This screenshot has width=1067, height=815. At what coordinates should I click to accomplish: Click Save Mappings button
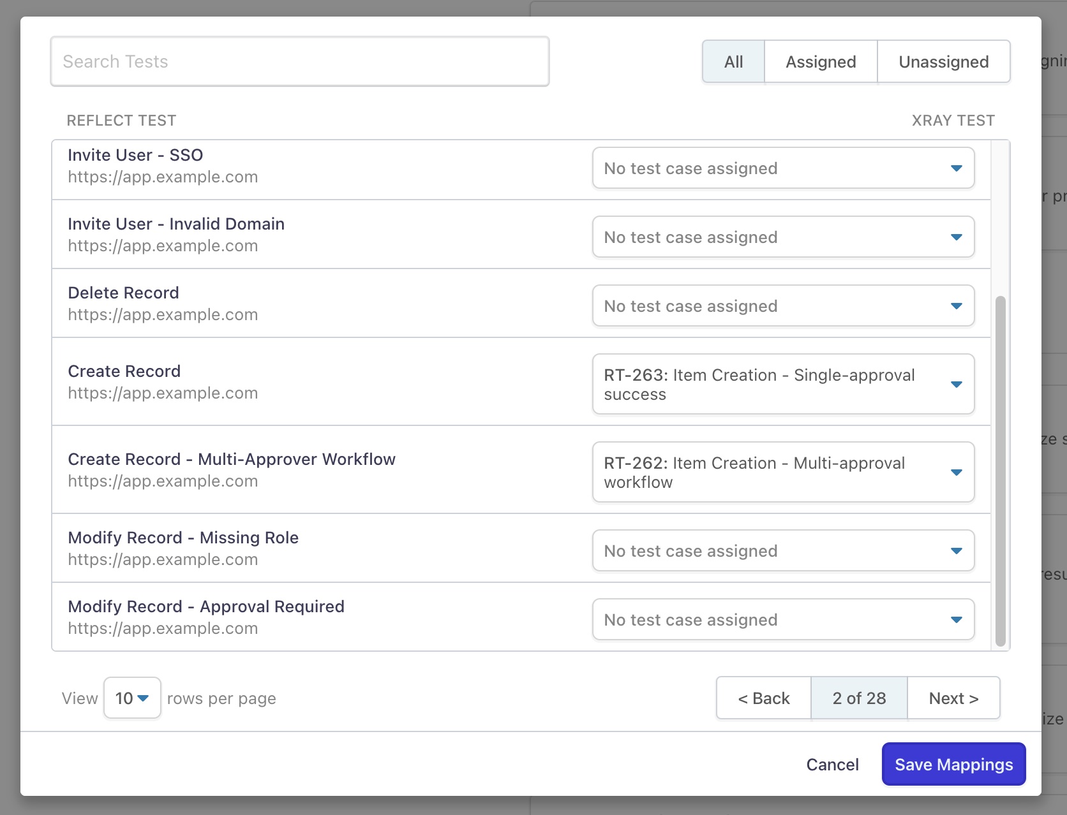(x=953, y=765)
